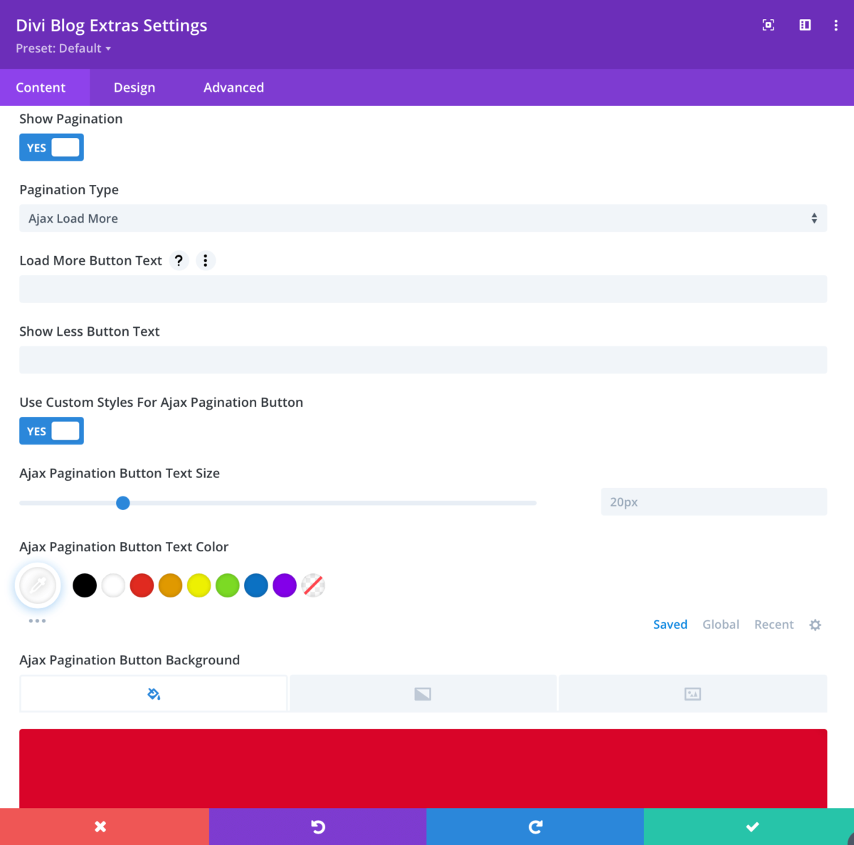Click the Global color palette link
The width and height of the screenshot is (854, 845).
click(720, 624)
